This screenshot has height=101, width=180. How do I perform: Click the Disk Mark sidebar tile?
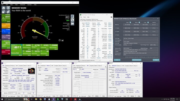pos(6,52)
